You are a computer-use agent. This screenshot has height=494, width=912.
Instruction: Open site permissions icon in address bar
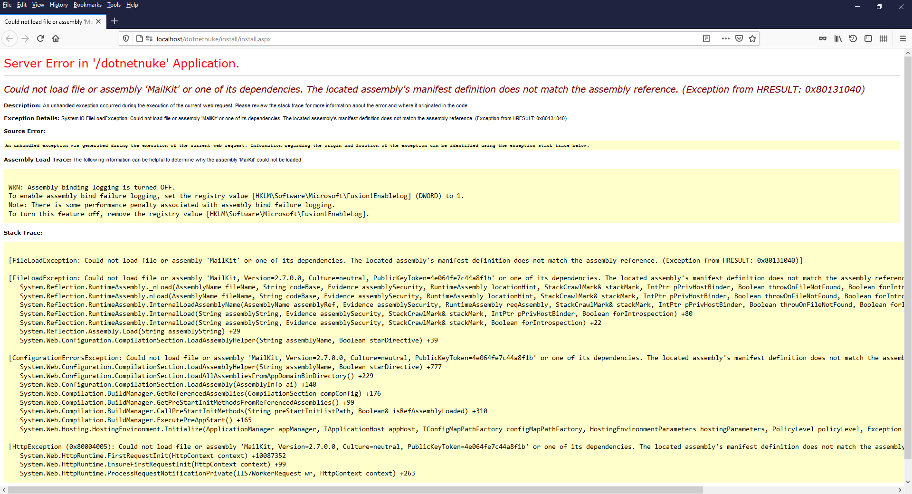point(149,38)
